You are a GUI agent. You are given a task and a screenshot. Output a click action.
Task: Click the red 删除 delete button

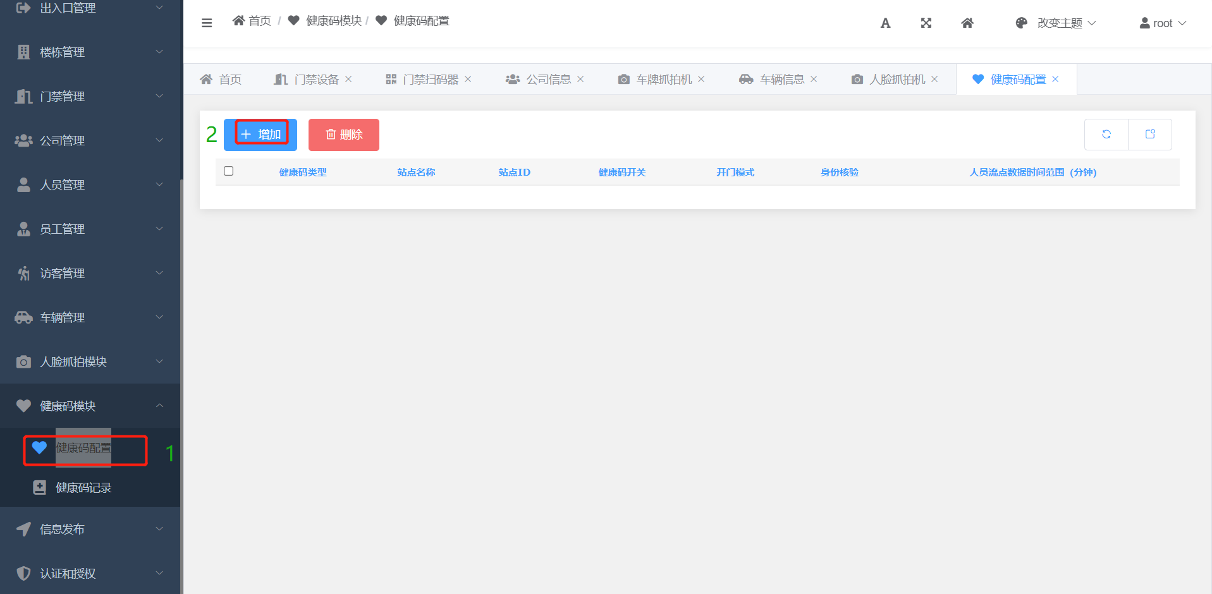344,135
